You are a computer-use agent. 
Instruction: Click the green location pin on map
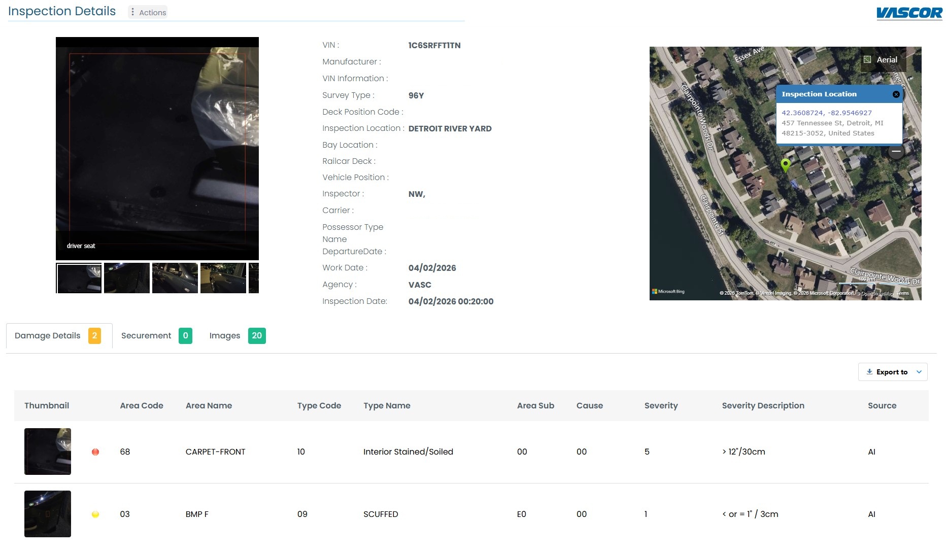tap(785, 165)
